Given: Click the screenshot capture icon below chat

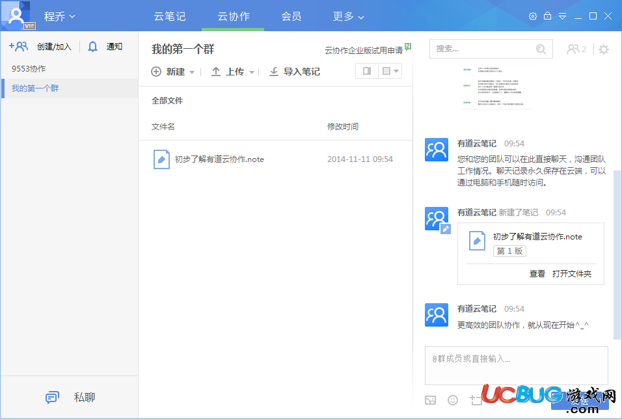Looking at the screenshot, I should click(475, 400).
